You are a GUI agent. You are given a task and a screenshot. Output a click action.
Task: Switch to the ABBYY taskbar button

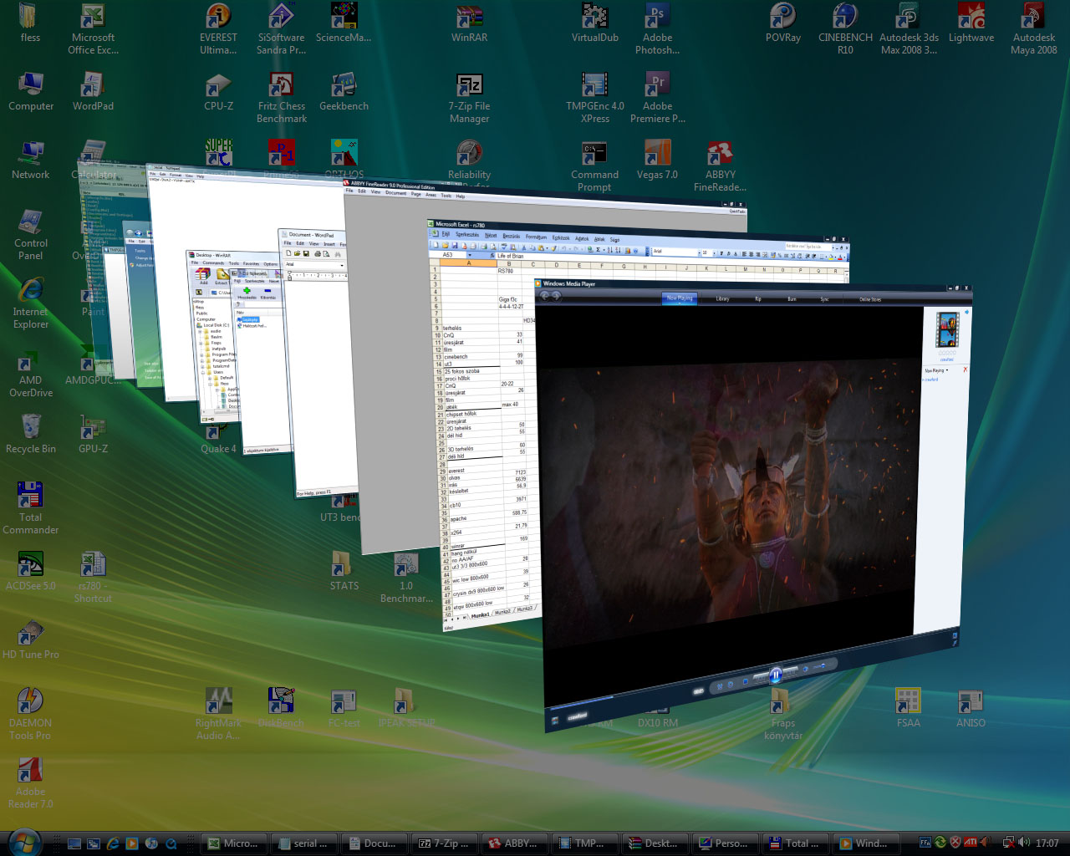coord(514,843)
